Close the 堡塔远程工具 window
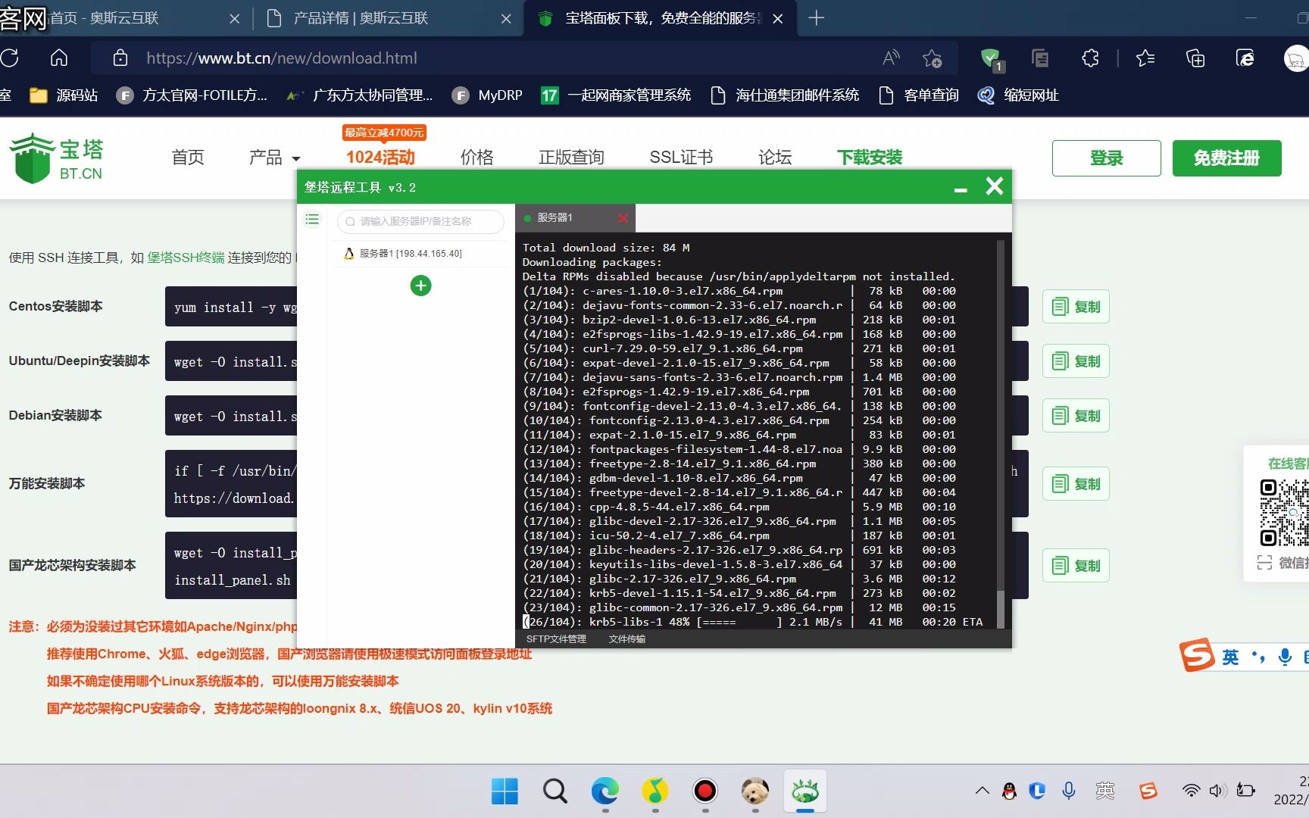The height and width of the screenshot is (818, 1309). point(995,186)
